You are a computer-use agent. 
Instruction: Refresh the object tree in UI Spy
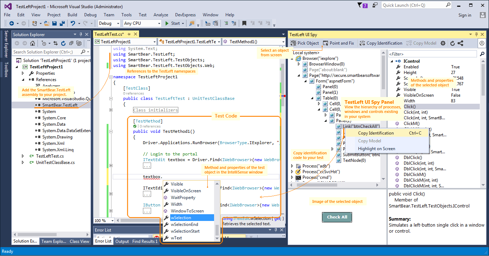pyautogui.click(x=452, y=43)
